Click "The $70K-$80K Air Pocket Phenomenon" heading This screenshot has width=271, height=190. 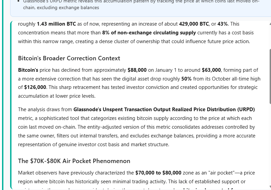74,161
